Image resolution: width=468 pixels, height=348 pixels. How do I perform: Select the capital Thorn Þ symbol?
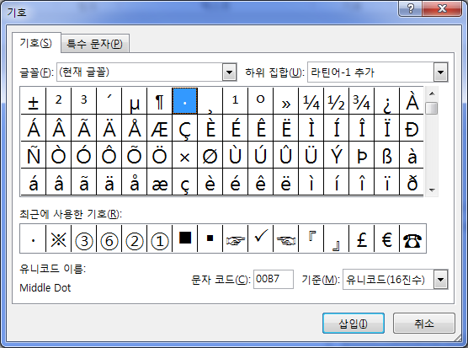[361, 155]
